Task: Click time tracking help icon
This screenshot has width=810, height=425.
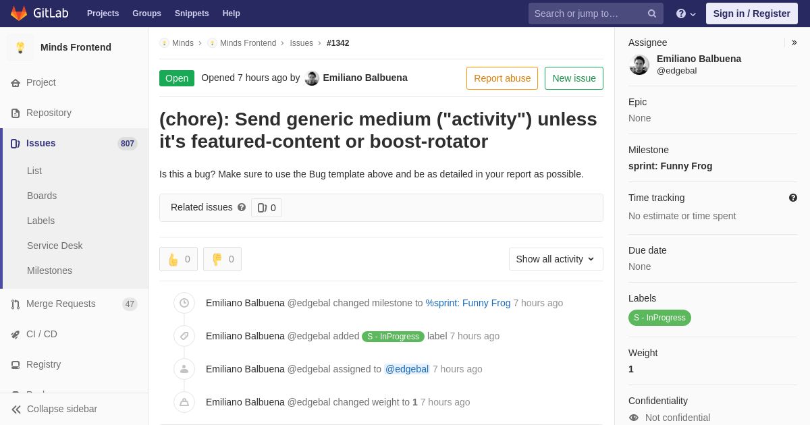Action: click(793, 198)
